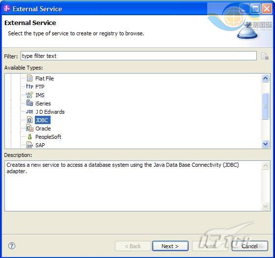275x258 pixels.
Task: Cancel the External Service wizard
Action: click(x=250, y=246)
